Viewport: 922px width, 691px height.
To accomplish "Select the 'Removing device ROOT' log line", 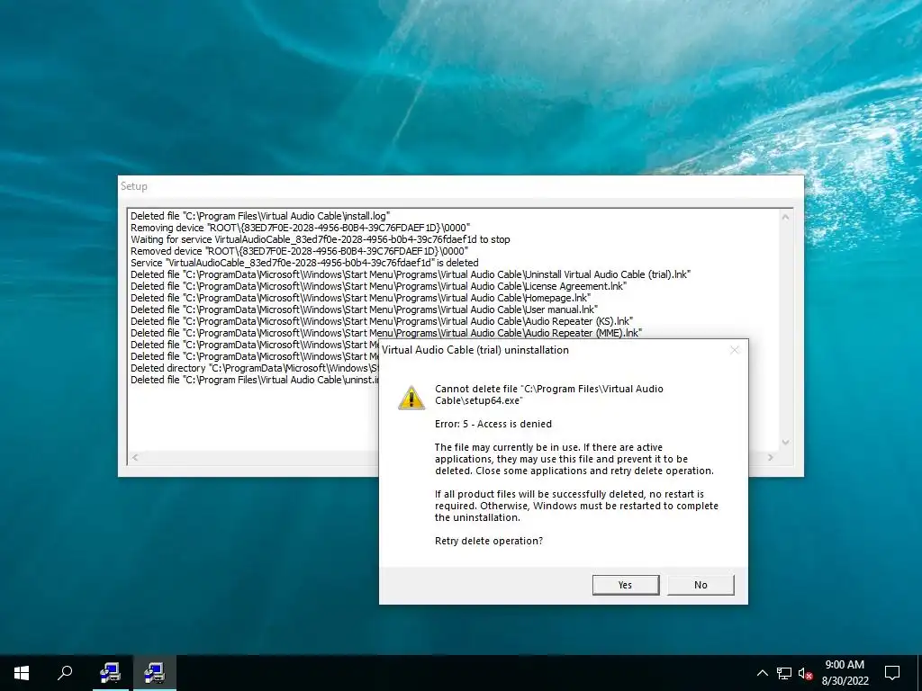I will [301, 228].
